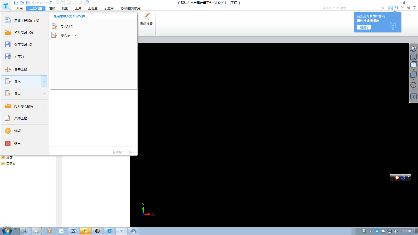Open the 协同建模(限免) ribbon tab
The image size is (418, 235).
(131, 8)
